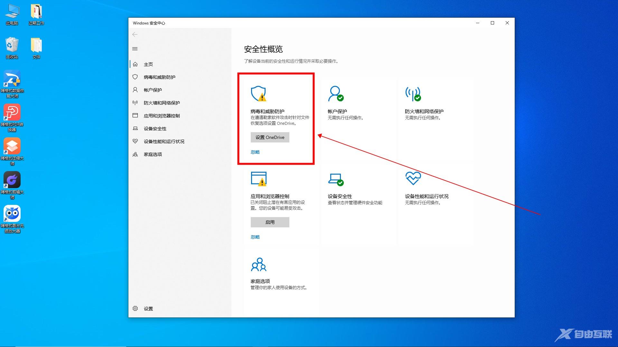Click 忽略 link under virus protection tile

point(255,152)
